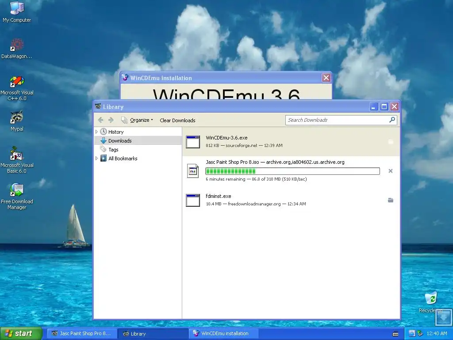Click the Back arrow in Library toolbar
This screenshot has height=340, width=453.
pos(100,120)
